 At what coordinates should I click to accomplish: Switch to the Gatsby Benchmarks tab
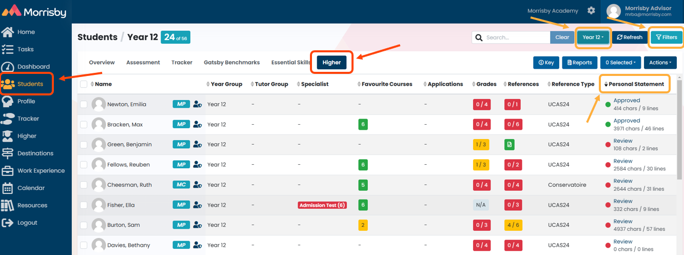click(232, 63)
